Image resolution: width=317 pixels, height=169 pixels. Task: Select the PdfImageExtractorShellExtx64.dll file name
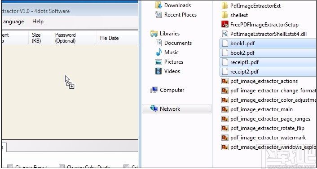point(269,34)
